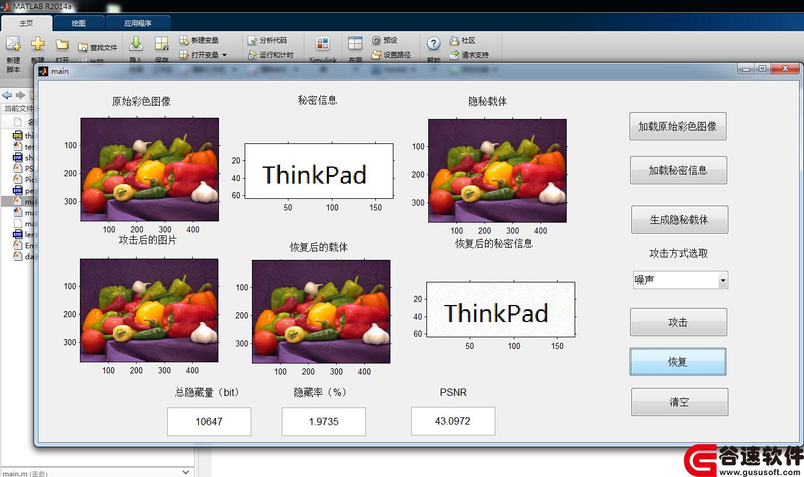Click the attacked image (攻击后的图片) plot
This screenshot has width=804, height=477.
tap(149, 310)
